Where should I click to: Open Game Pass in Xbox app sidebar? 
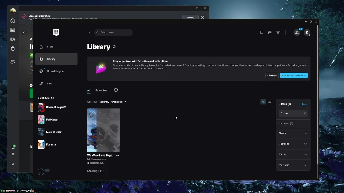pyautogui.click(x=13, y=30)
